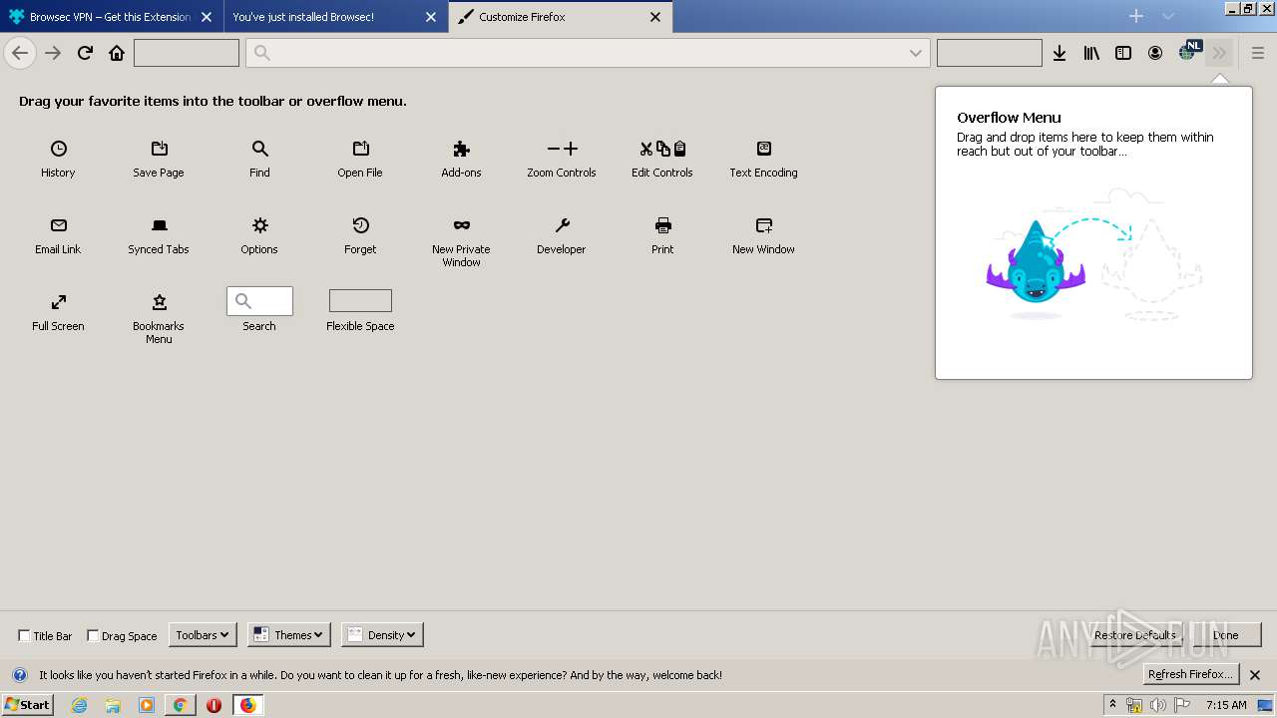Click the Print icon

663,225
